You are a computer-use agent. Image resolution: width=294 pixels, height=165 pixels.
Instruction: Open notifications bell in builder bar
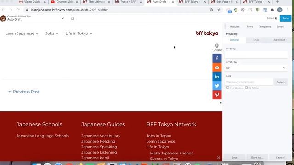click(73, 18)
